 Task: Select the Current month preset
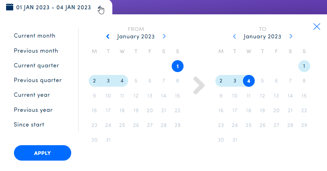[35, 36]
